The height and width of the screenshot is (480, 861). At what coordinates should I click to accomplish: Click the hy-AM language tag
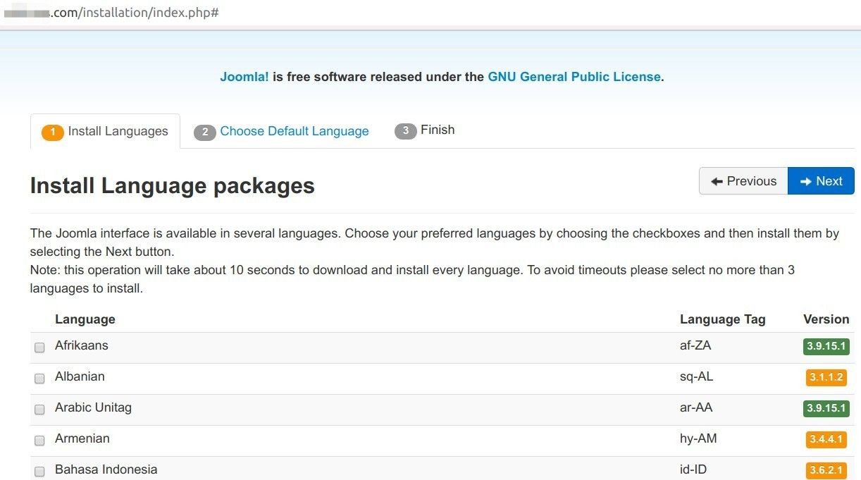click(698, 438)
